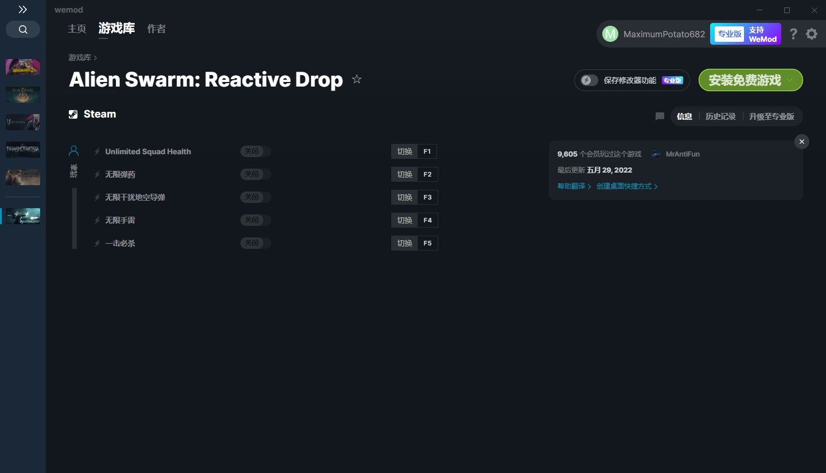Toggle Unlimited Squad Health off switch

(x=255, y=151)
